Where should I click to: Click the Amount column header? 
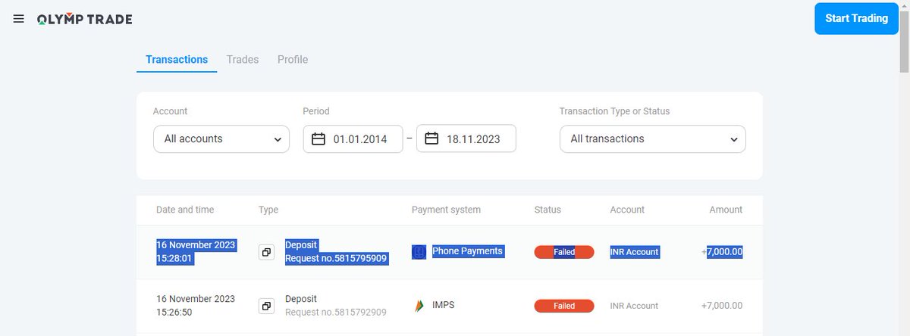pos(726,210)
